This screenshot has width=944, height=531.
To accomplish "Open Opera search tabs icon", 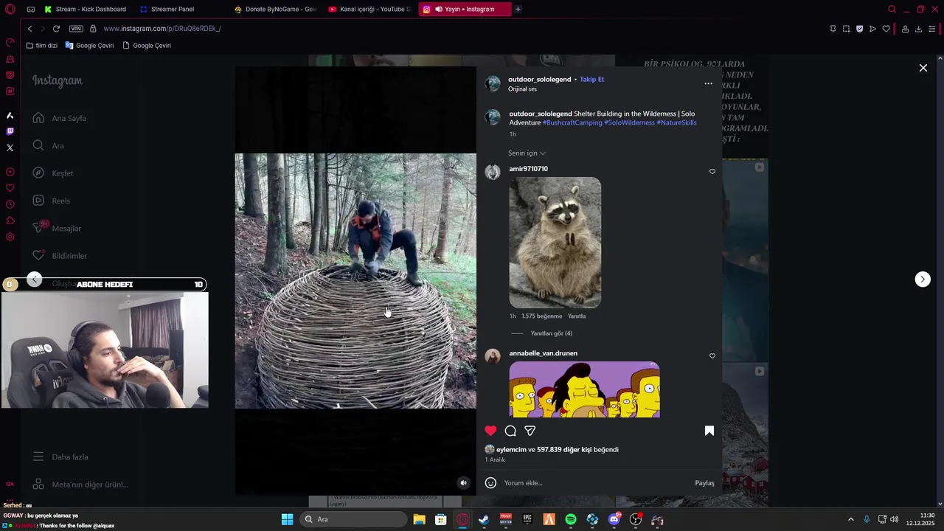I will coord(892,10).
